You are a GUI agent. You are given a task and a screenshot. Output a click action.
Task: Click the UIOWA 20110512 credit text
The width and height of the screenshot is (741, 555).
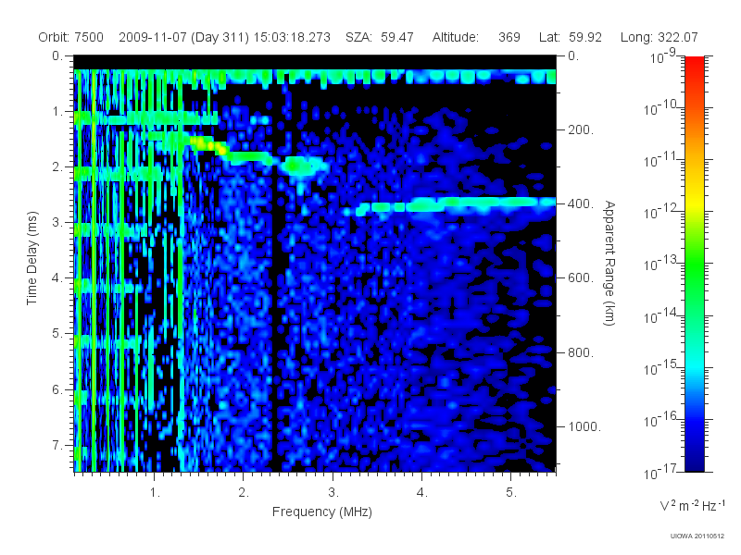point(697,536)
